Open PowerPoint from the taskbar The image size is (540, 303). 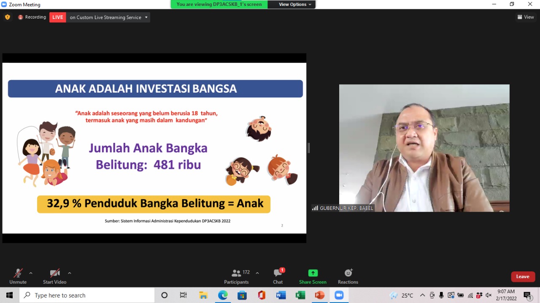(319, 295)
